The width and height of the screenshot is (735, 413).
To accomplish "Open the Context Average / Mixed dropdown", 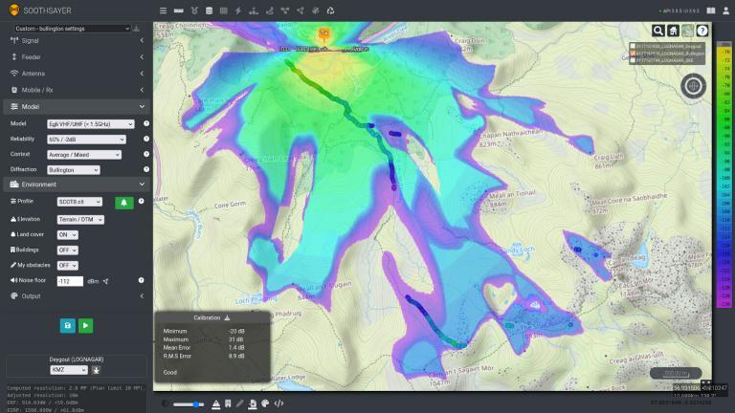I will click(84, 155).
